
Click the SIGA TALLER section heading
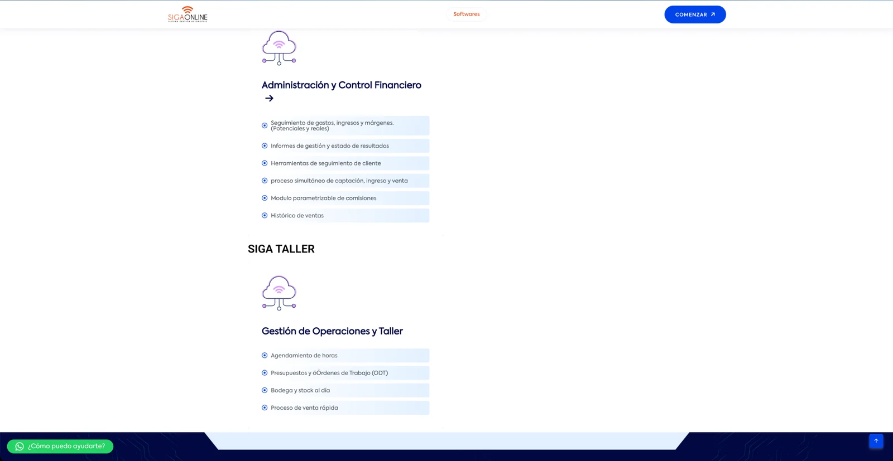pyautogui.click(x=281, y=249)
